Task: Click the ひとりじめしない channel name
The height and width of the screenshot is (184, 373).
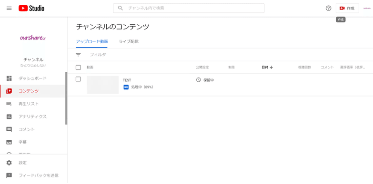Action: click(33, 66)
